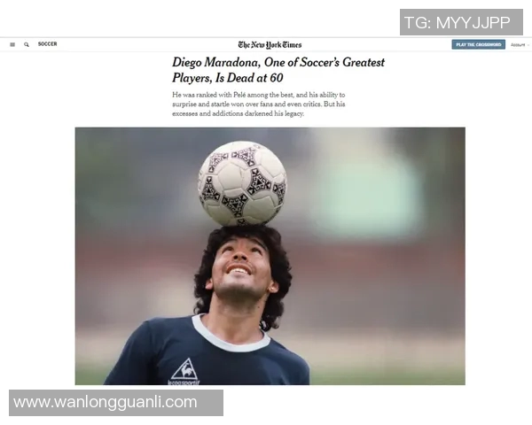
Task: Click the white collar of the jersey
Action: pos(229,336)
